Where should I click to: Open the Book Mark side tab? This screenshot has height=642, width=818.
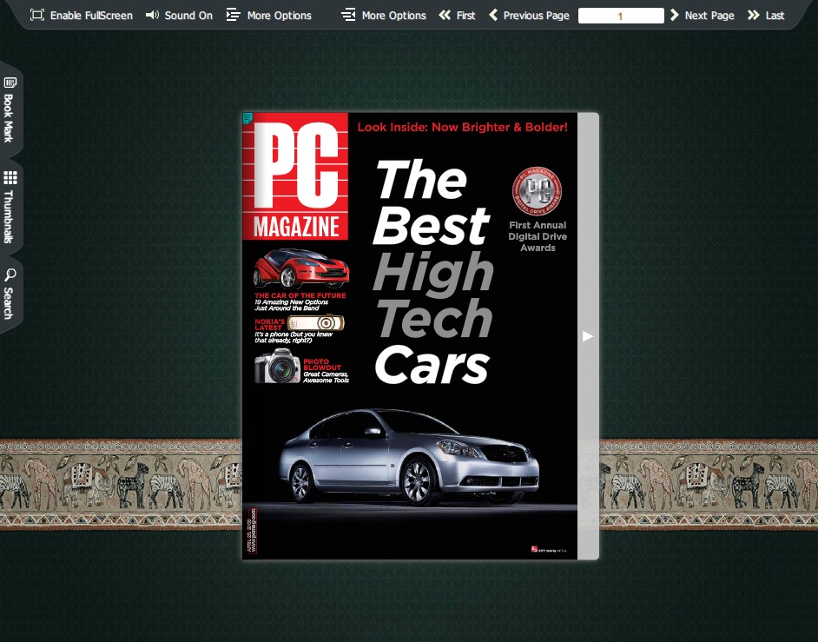tap(10, 109)
